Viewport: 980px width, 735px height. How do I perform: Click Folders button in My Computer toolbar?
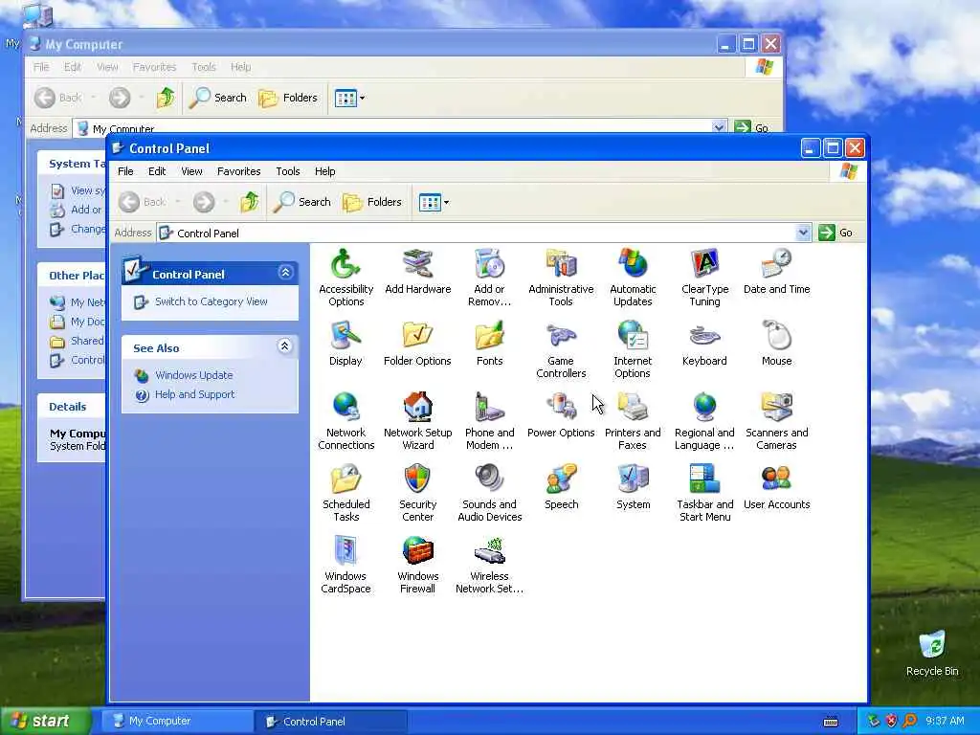[288, 98]
